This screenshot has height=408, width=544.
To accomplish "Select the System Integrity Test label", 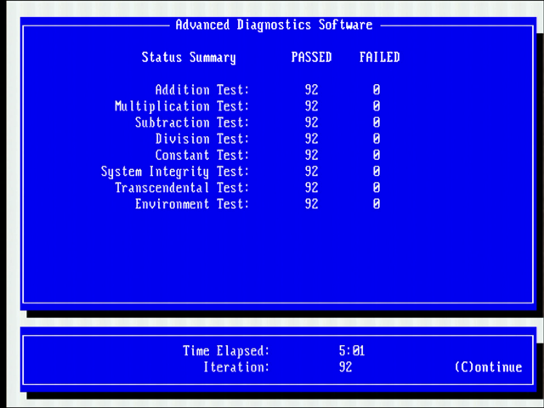I will click(x=175, y=172).
